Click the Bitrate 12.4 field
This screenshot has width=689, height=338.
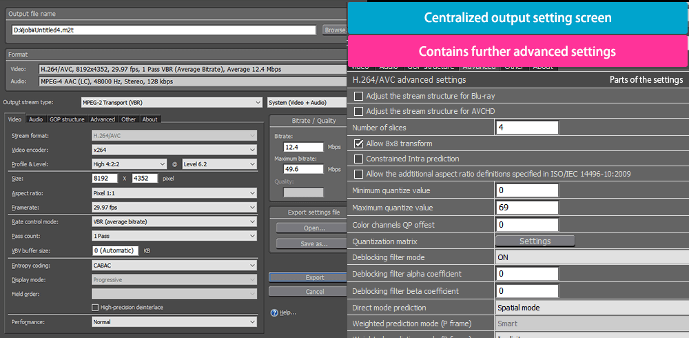click(x=303, y=147)
